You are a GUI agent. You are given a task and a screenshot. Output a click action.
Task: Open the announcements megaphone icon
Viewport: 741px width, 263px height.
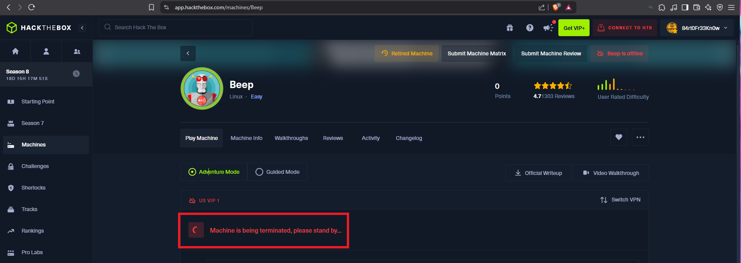pyautogui.click(x=548, y=28)
